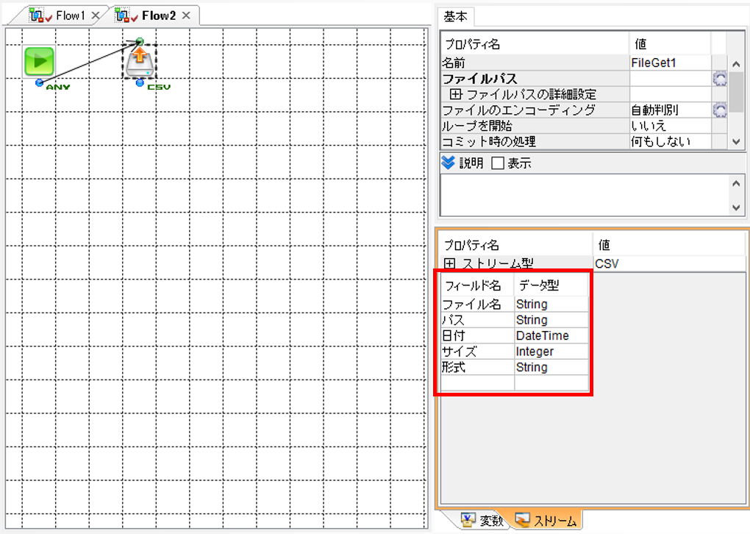Select the 日付 DateTime data type cell
The width and height of the screenshot is (750, 534).
pyautogui.click(x=551, y=335)
